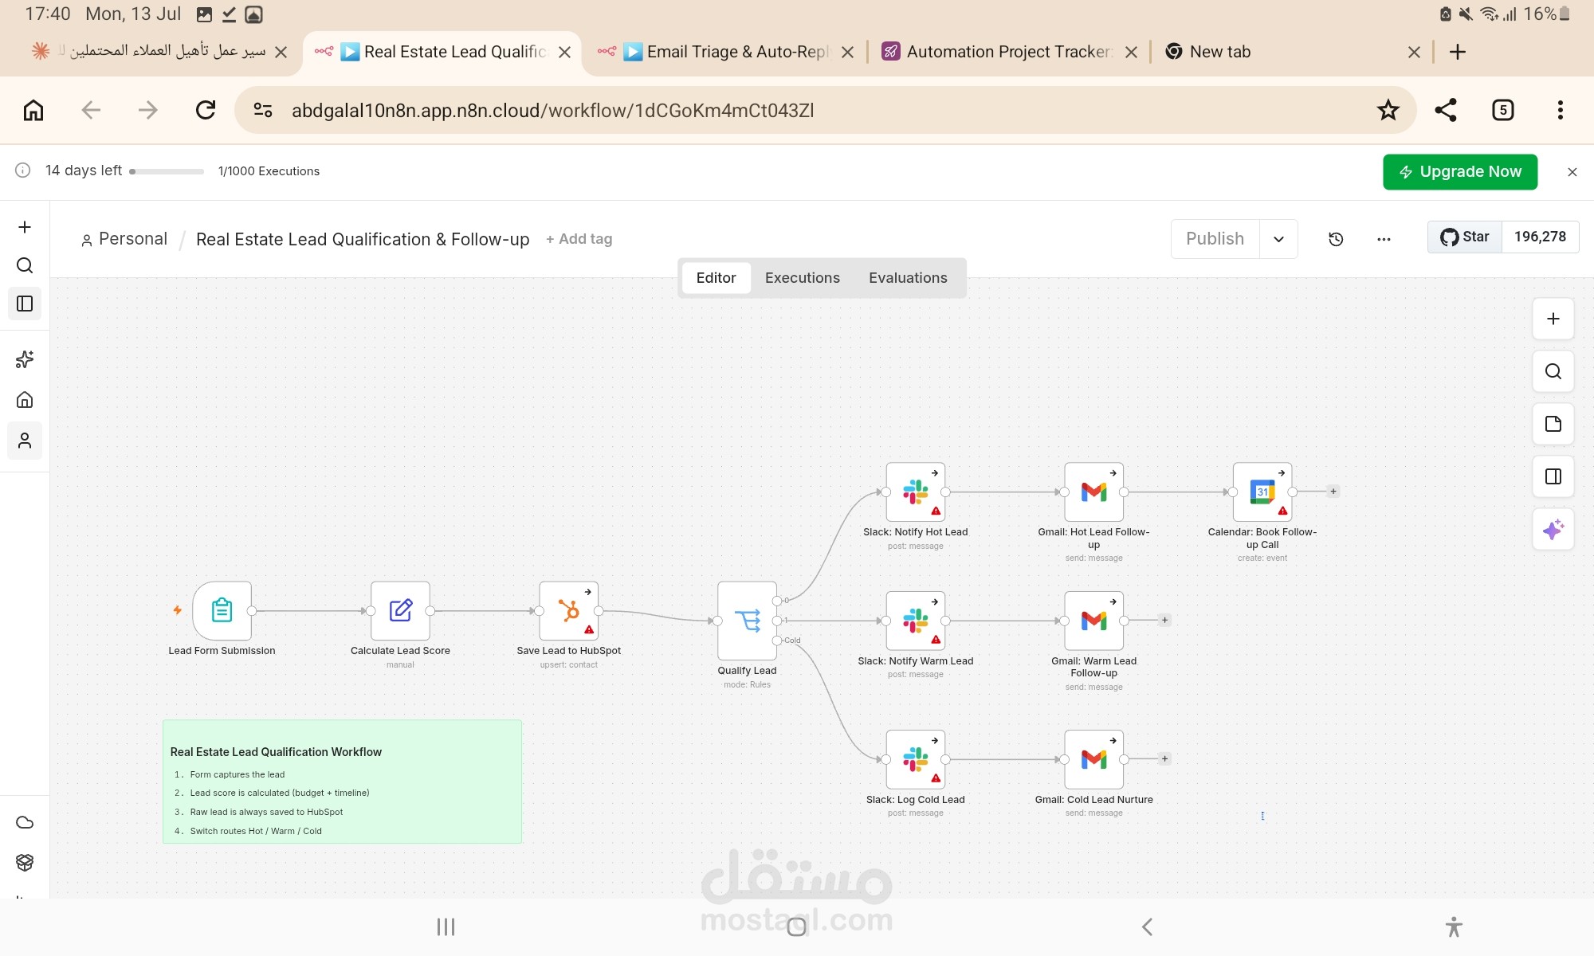Click the browser address bar URL
Viewport: 1594px width, 956px height.
click(x=552, y=111)
